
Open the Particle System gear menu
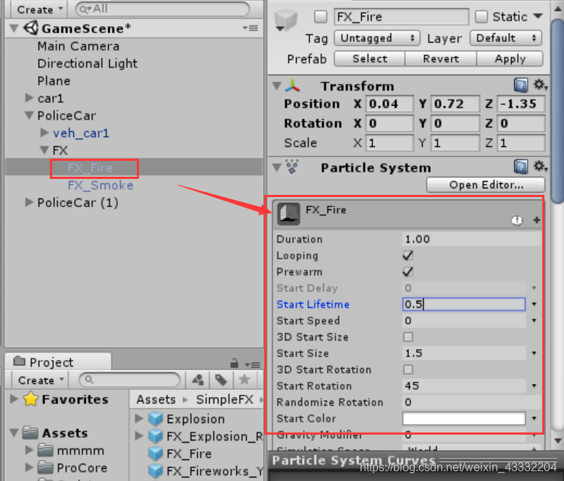[540, 166]
